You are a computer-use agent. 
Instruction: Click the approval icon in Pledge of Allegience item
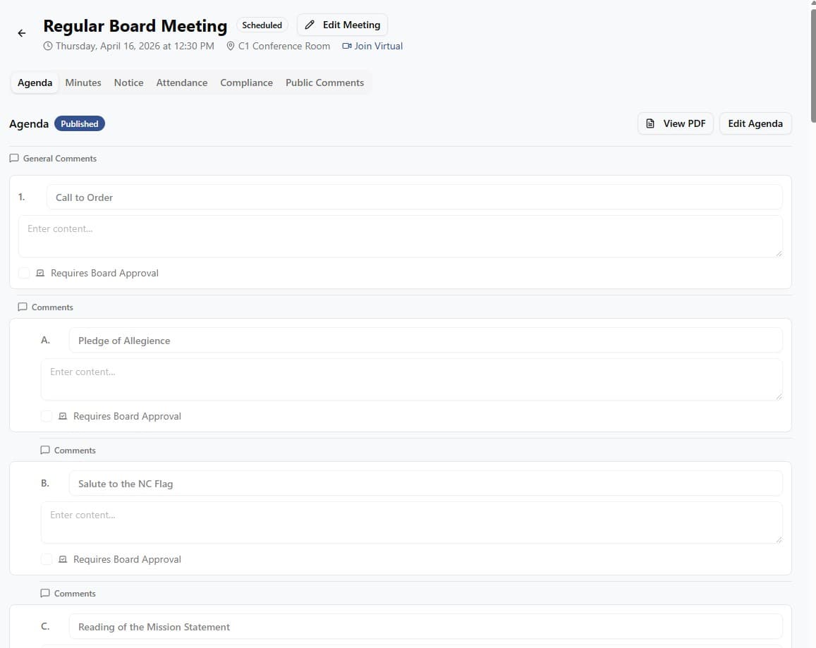[x=63, y=417]
